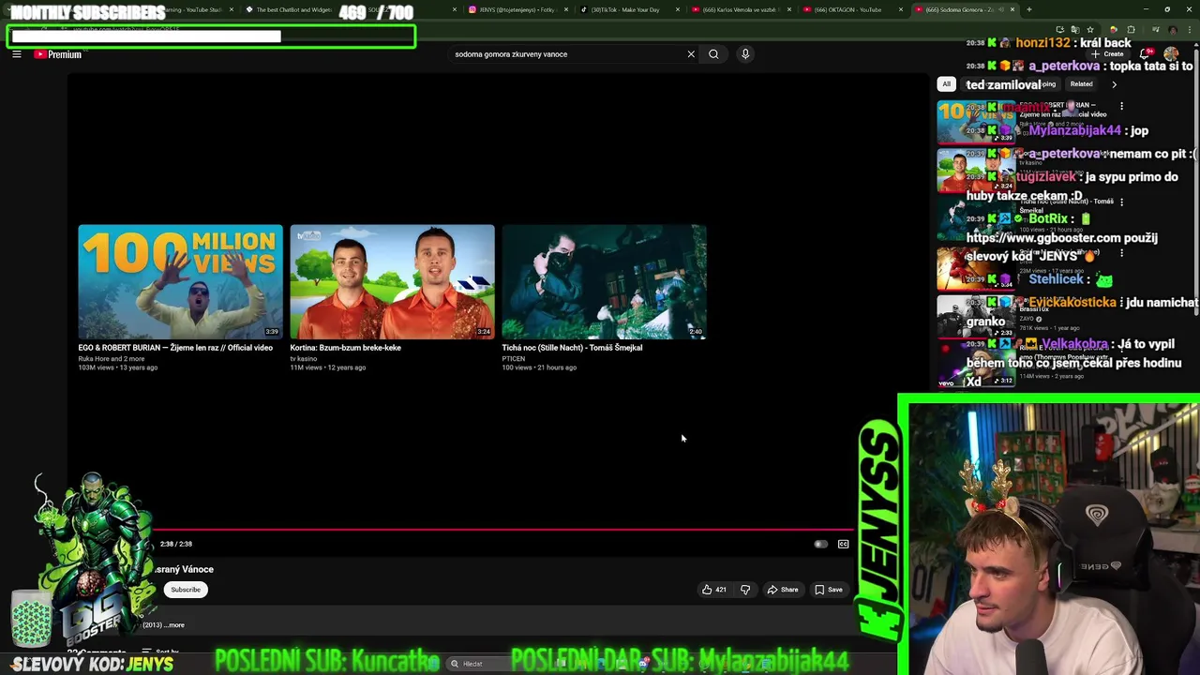Close the Karlos Vemola tab
The image size is (1200, 675).
[x=789, y=9]
